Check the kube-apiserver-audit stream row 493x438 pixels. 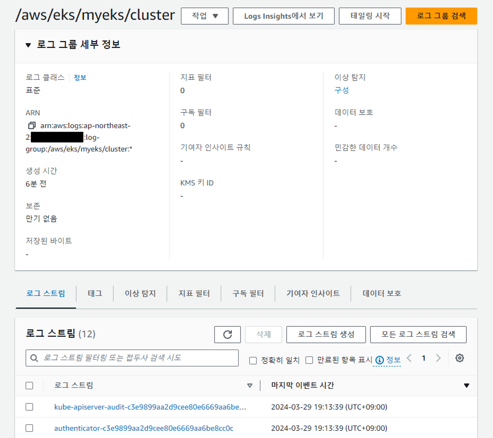[x=29, y=407]
